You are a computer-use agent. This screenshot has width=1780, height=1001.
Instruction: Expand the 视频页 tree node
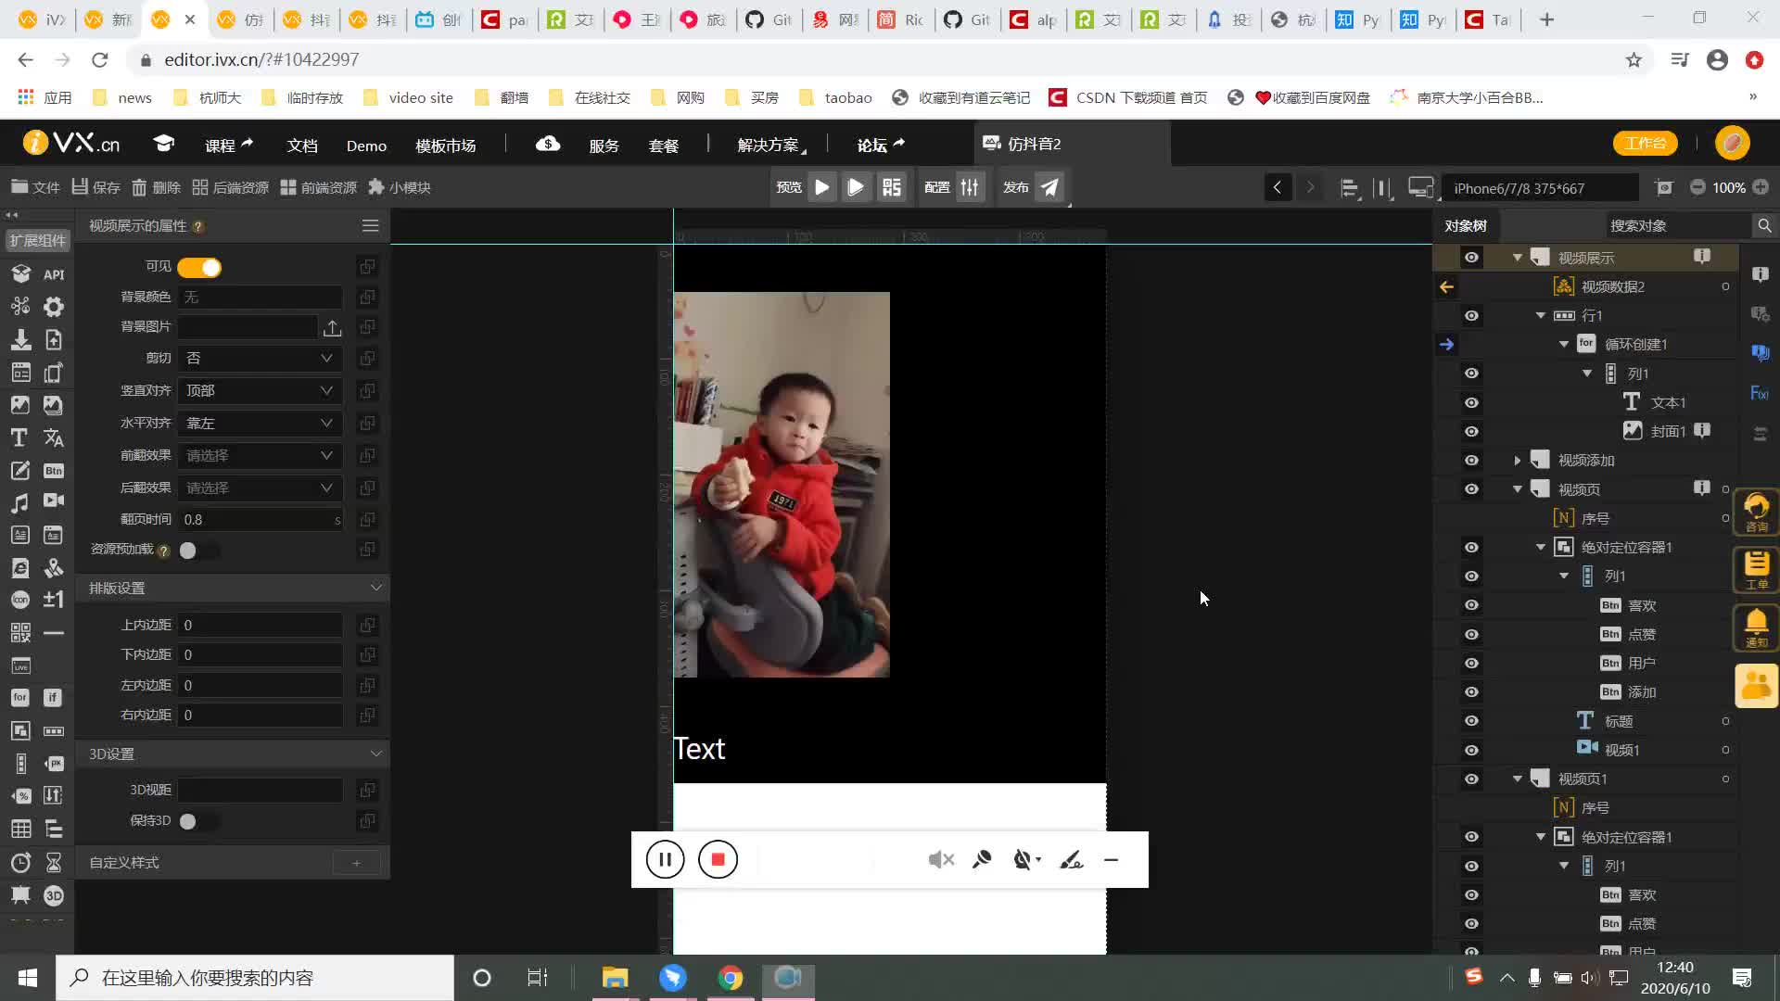(x=1519, y=488)
